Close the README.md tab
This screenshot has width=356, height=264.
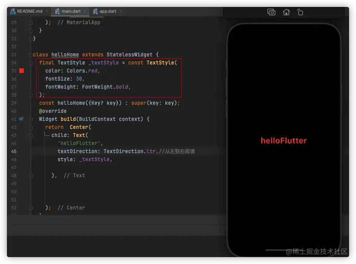tap(46, 11)
